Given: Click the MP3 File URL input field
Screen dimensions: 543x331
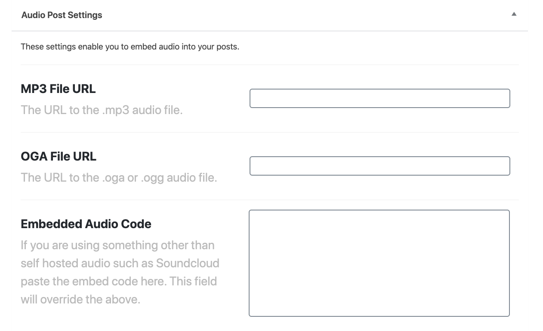Looking at the screenshot, I should 379,98.
